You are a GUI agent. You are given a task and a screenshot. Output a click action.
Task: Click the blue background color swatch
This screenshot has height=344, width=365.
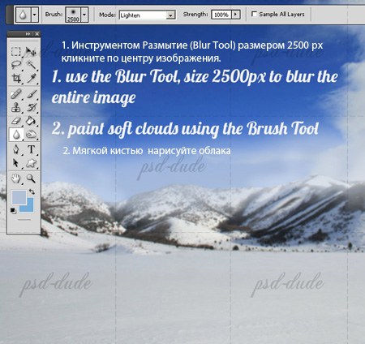click(29, 207)
